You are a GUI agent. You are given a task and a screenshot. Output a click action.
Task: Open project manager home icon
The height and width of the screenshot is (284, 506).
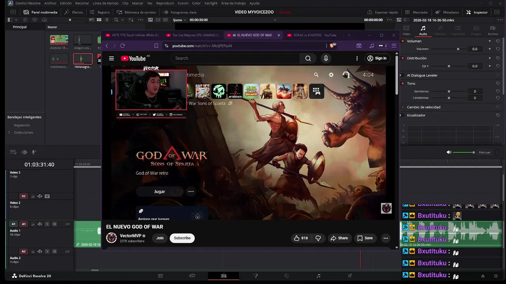(x=483, y=276)
